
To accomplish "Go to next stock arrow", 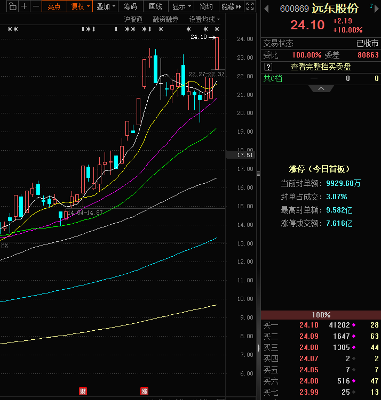I will pos(376,9).
